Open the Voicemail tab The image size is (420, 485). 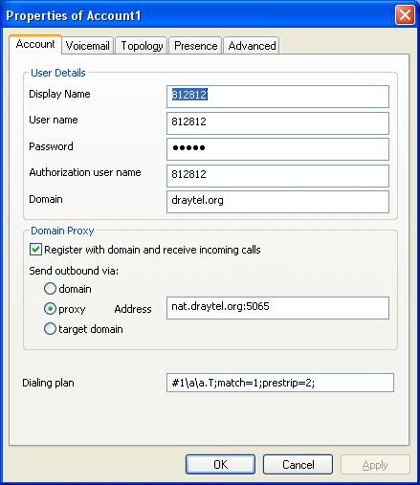pos(88,46)
